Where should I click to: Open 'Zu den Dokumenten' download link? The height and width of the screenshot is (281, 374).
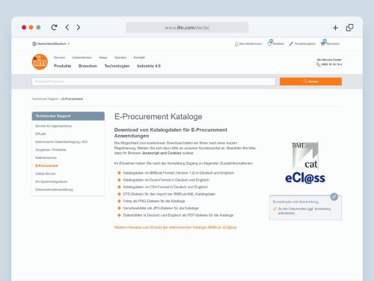click(304, 211)
